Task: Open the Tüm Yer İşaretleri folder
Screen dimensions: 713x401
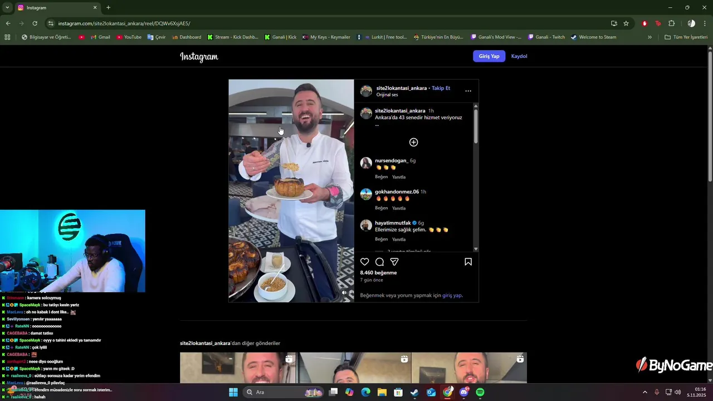Action: 686,37
